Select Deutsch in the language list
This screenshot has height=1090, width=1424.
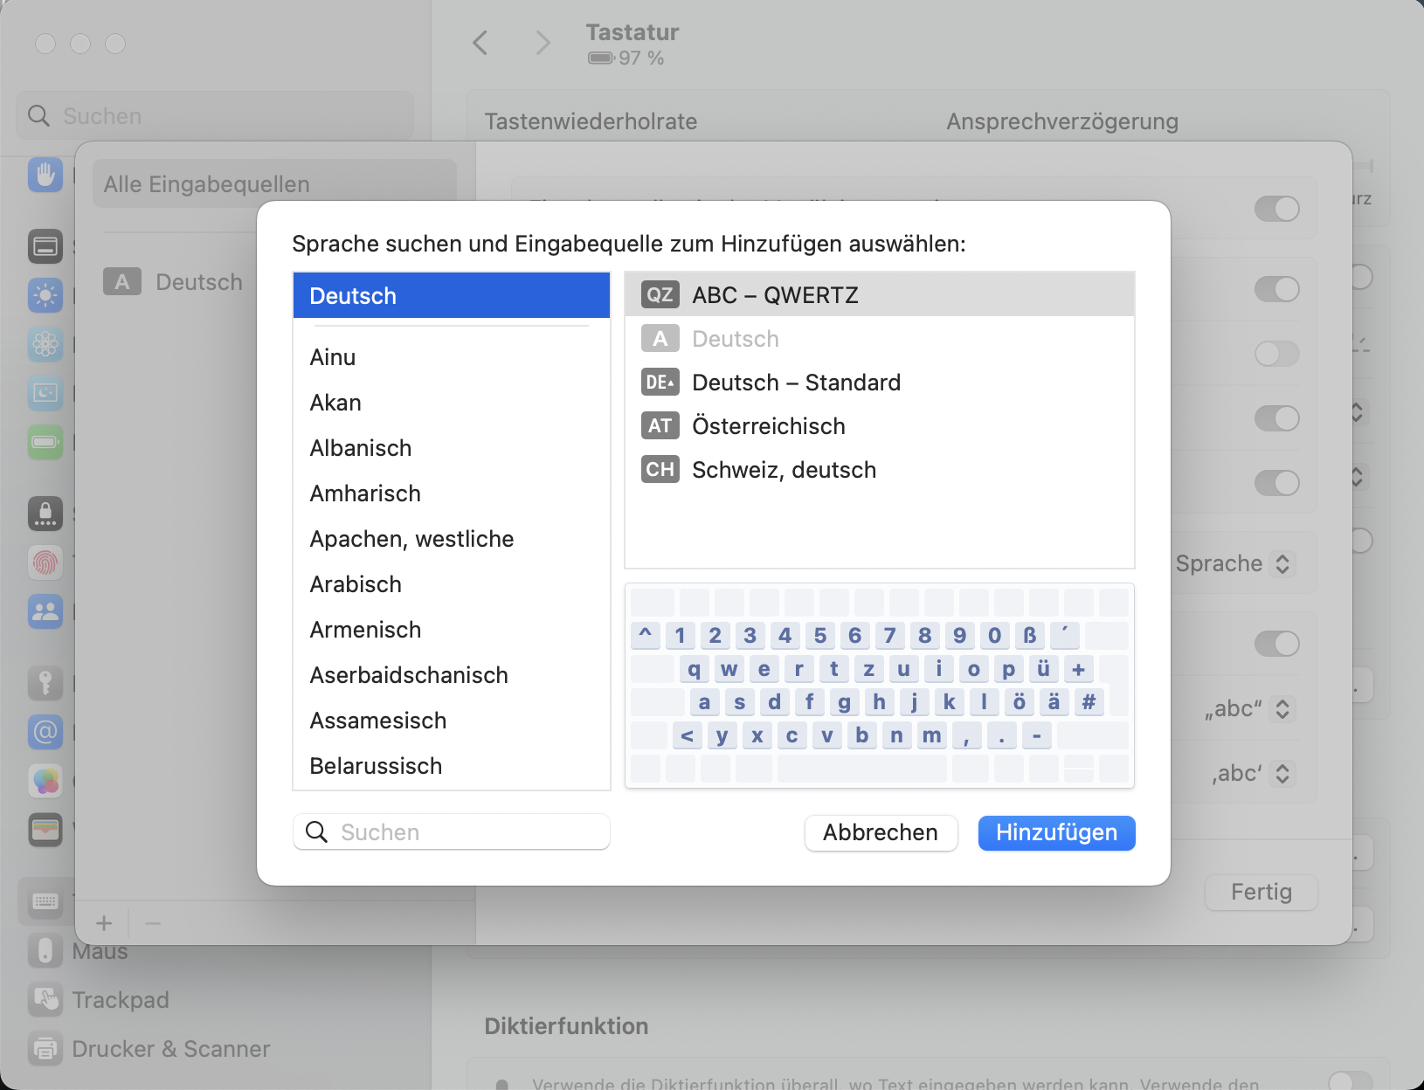(x=452, y=295)
